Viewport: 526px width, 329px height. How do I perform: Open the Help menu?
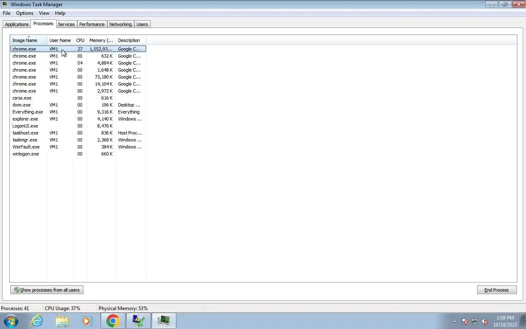[x=60, y=13]
